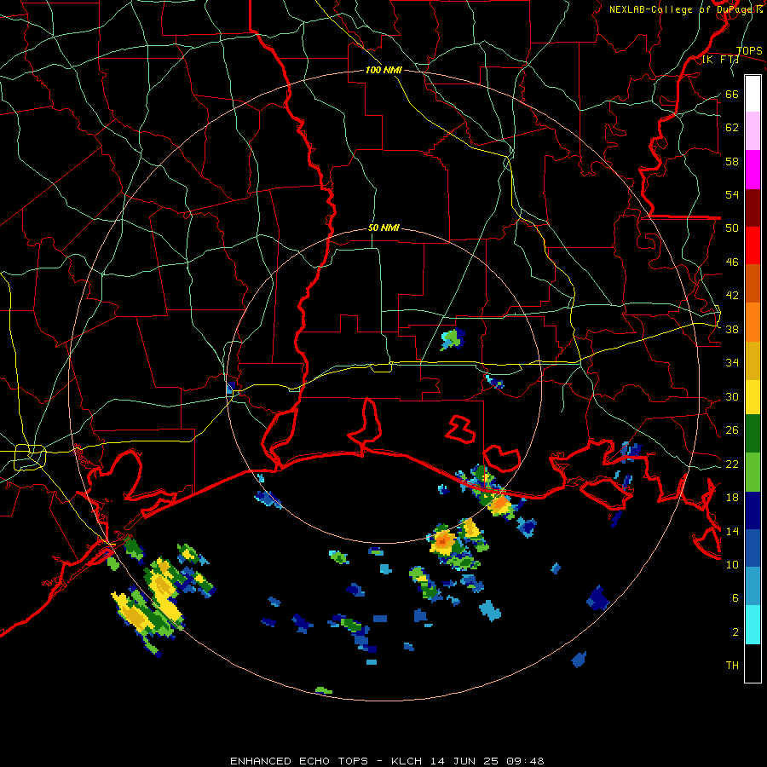Select the 100 NMI range ring label
This screenshot has height=767, width=767.
(x=384, y=71)
